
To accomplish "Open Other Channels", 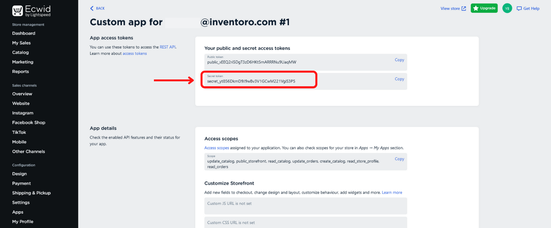I will [x=28, y=151].
